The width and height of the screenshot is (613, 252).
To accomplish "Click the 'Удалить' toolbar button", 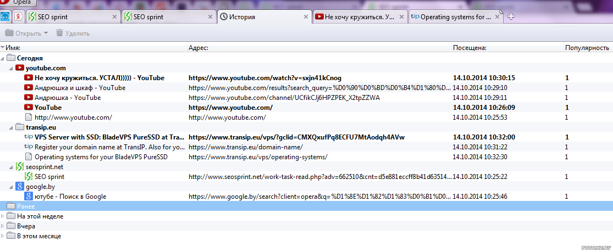I will click(73, 33).
